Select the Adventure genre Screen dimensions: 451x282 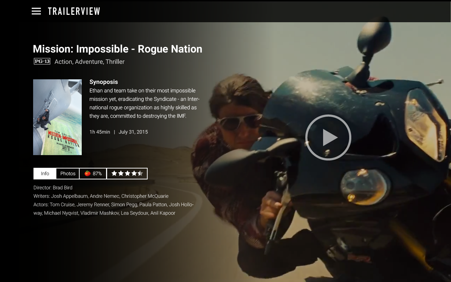click(89, 62)
